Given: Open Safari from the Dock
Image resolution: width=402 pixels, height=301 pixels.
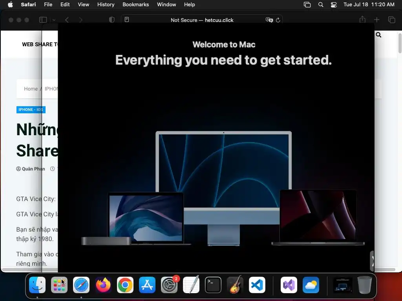Looking at the screenshot, I should 81,285.
